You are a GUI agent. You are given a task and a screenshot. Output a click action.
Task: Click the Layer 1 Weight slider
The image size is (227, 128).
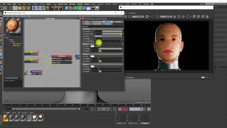110,49
